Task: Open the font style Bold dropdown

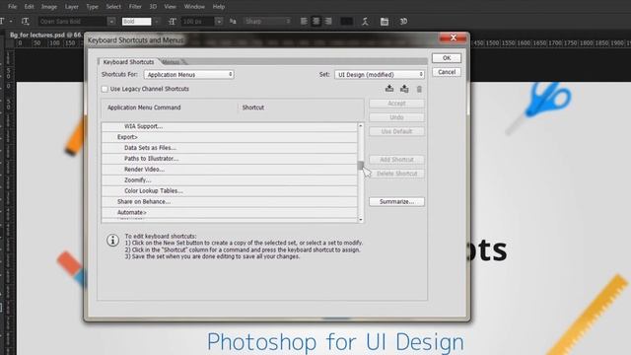Action: click(x=157, y=22)
